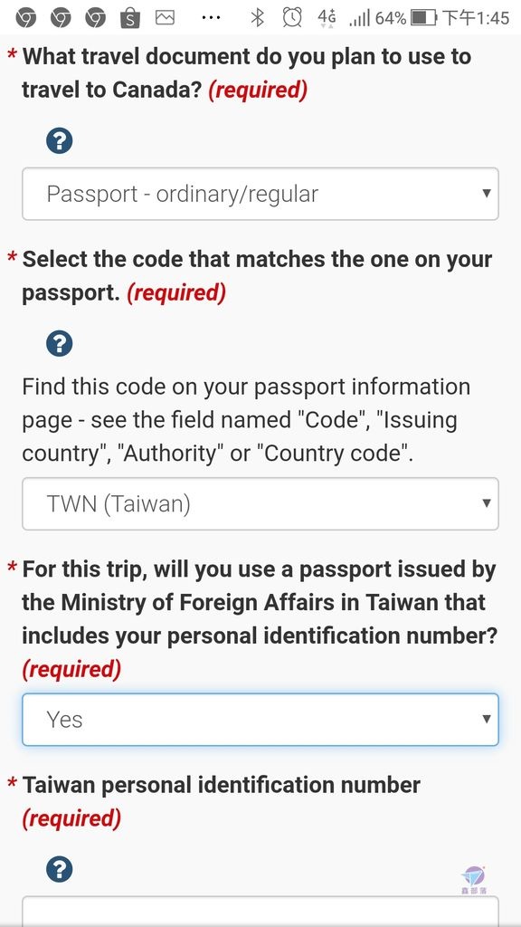
Task: Open help icon for travel document question
Action: [59, 141]
